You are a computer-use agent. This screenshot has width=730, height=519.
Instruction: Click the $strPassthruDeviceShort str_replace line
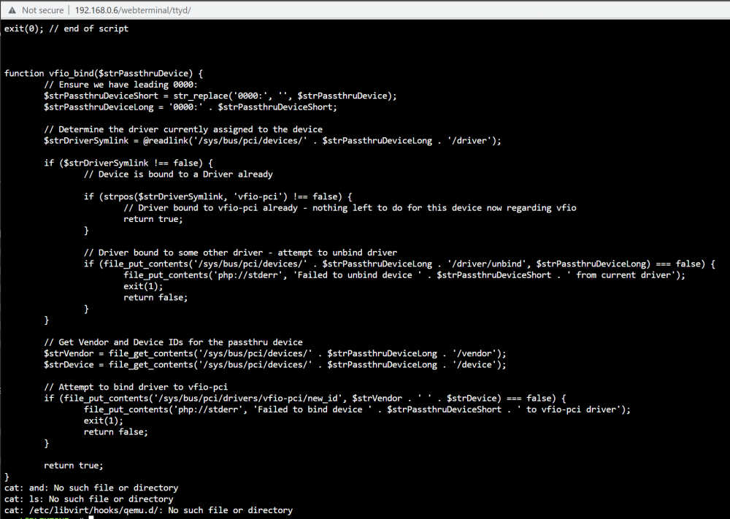click(220, 96)
